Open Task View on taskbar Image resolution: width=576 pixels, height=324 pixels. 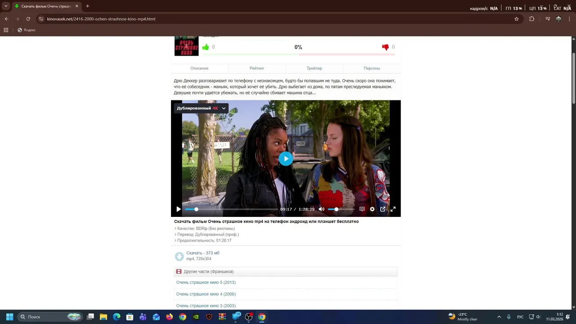coord(90,317)
